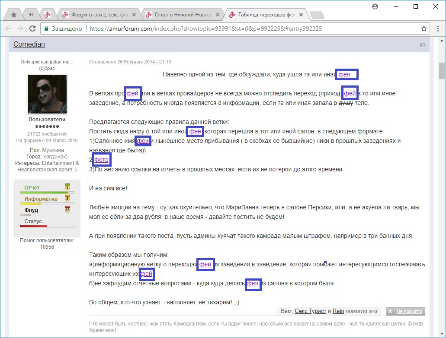Viewport: 446px width, 338px height.
Task: Click the gold medal badge next to Отчет
Action: (67, 187)
